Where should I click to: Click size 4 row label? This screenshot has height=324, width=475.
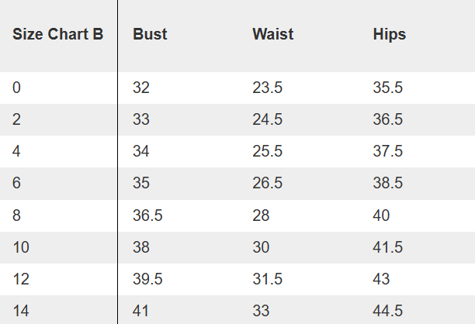tap(16, 151)
